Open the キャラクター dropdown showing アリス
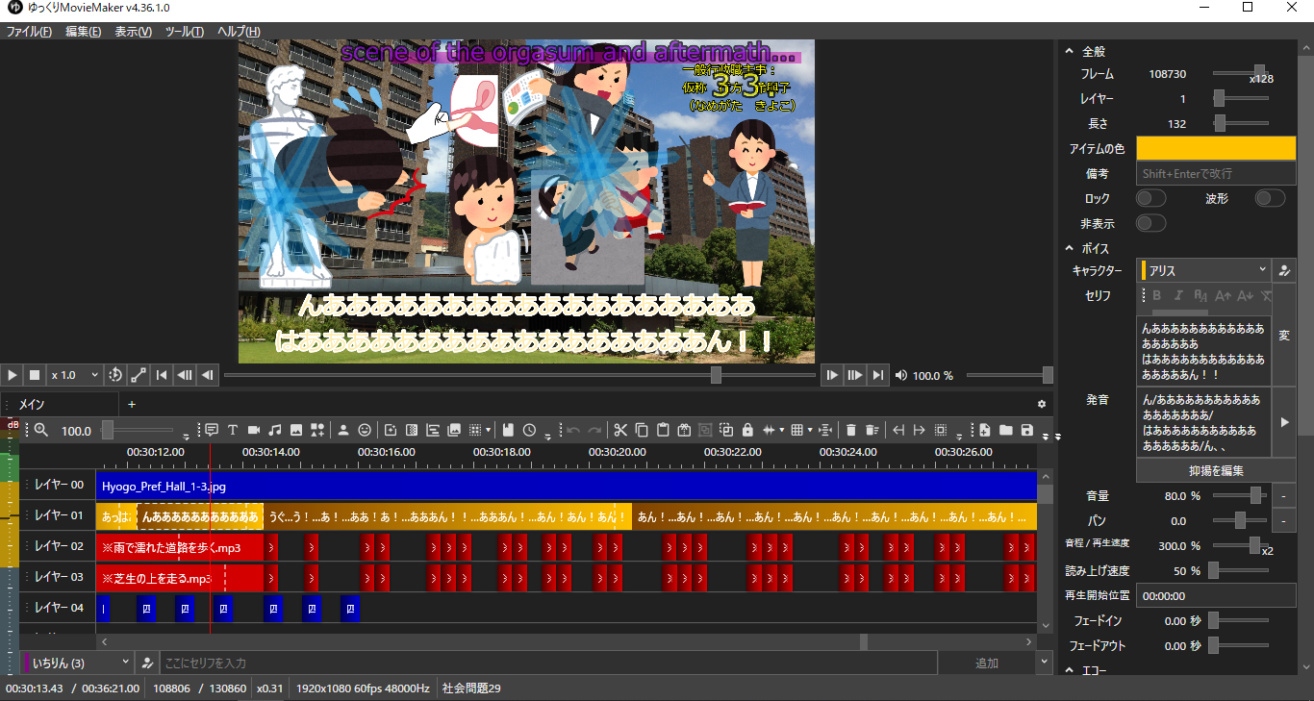The width and height of the screenshot is (1314, 701). (x=1203, y=270)
